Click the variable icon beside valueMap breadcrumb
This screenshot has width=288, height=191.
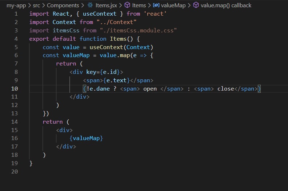coord(156,5)
